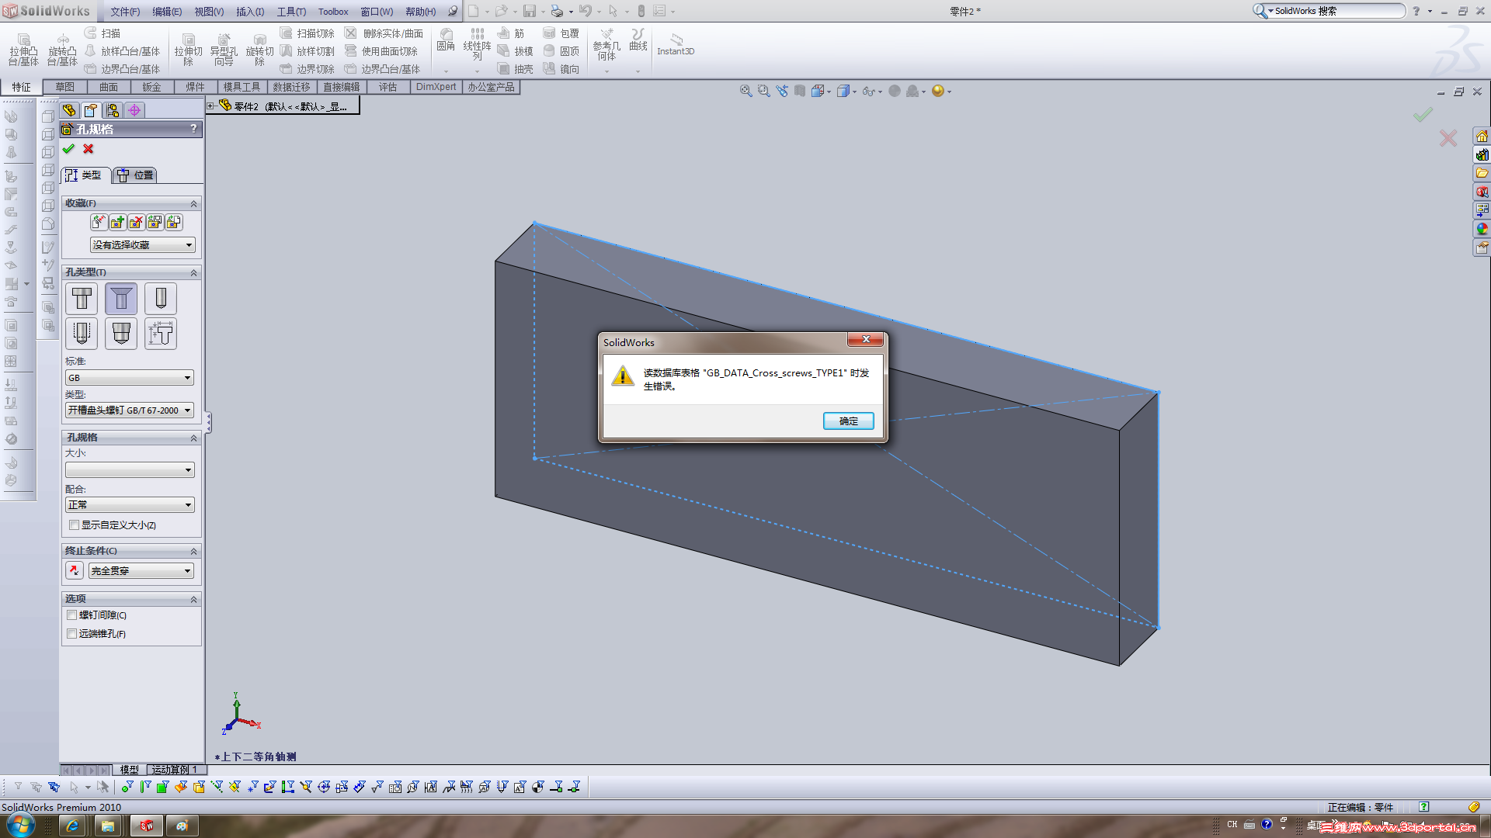
Task: Click the empty 大小 size field
Action: pyautogui.click(x=129, y=470)
